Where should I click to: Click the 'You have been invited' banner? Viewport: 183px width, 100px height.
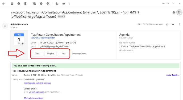point(95,66)
